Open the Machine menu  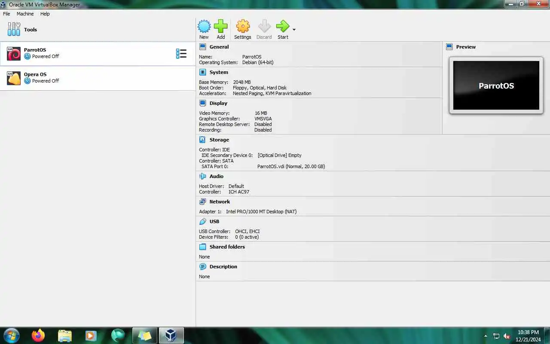point(25,14)
